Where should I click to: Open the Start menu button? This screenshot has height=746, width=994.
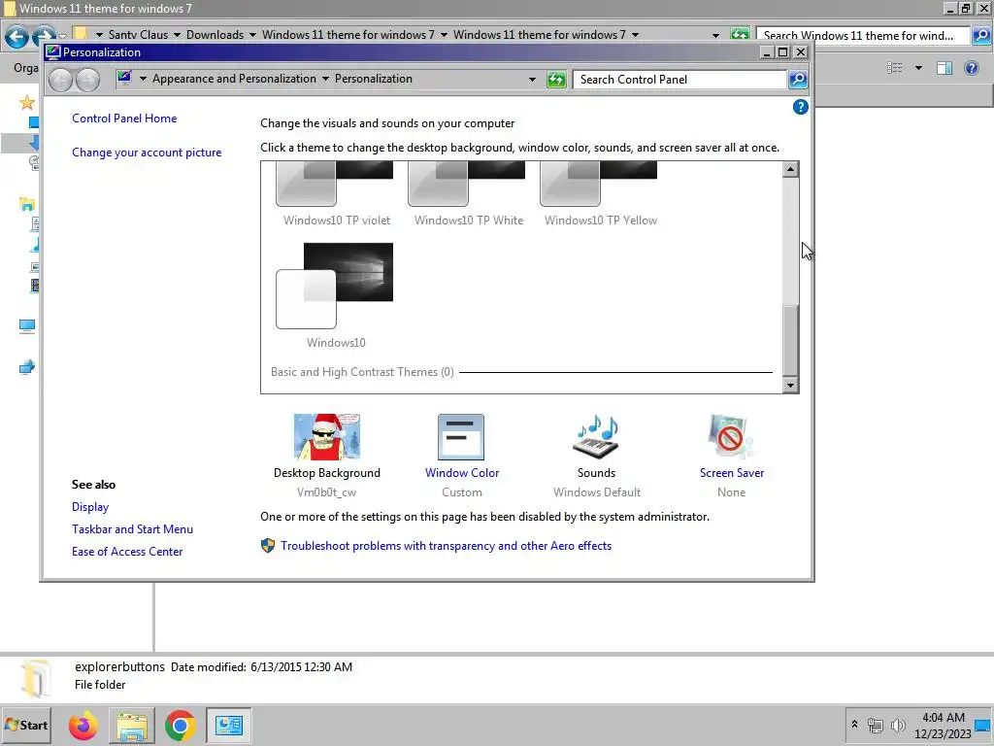(x=26, y=725)
